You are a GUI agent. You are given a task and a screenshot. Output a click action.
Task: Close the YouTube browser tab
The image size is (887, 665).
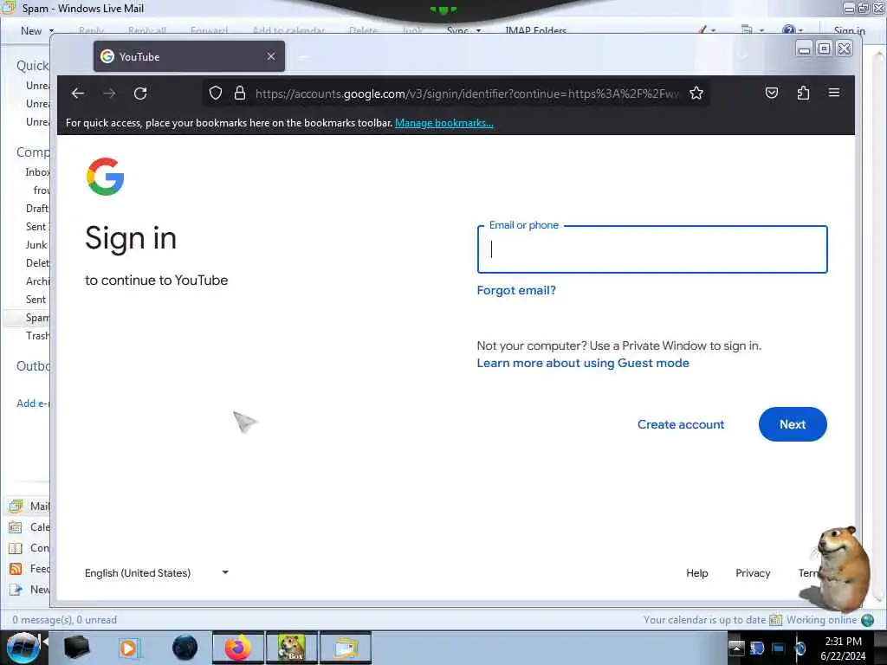click(x=271, y=56)
